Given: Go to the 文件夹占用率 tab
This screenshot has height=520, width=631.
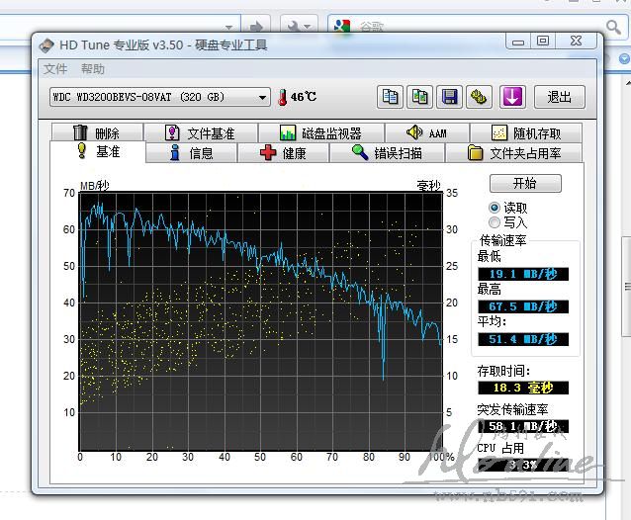Looking at the screenshot, I should tap(514, 153).
